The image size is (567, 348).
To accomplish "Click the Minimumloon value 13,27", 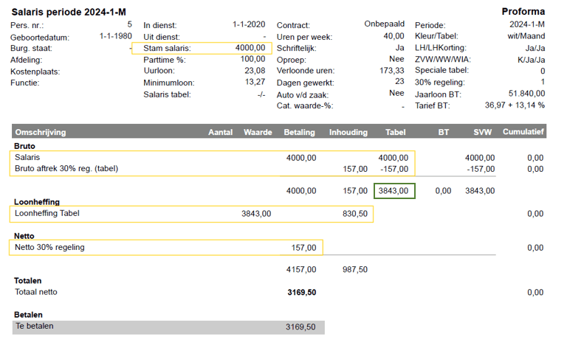I will pos(255,82).
